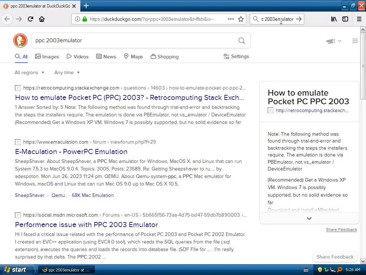Click the orange magnifier tray icon
Screen dimensions: 366x275
(x=340, y=270)
